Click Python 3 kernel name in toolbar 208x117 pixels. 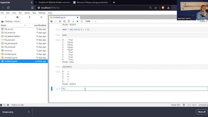[204, 21]
